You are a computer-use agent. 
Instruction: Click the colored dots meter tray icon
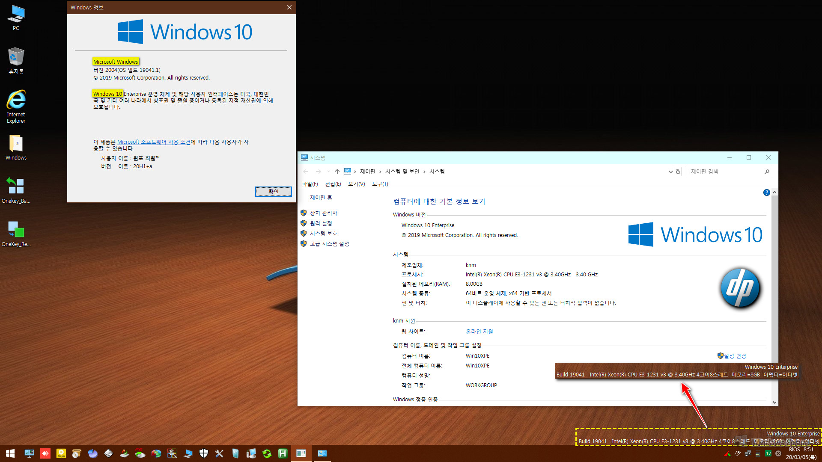pyautogui.click(x=758, y=453)
